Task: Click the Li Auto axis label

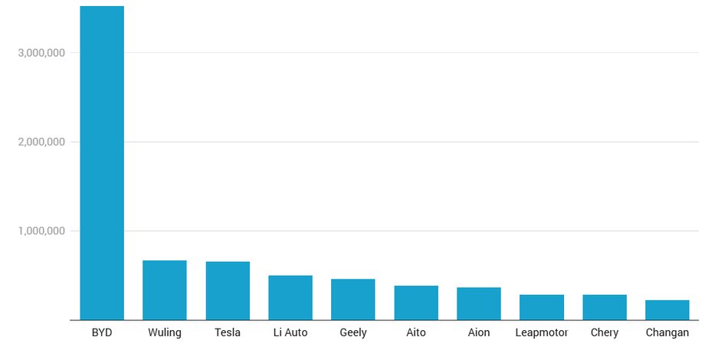Action: point(290,332)
